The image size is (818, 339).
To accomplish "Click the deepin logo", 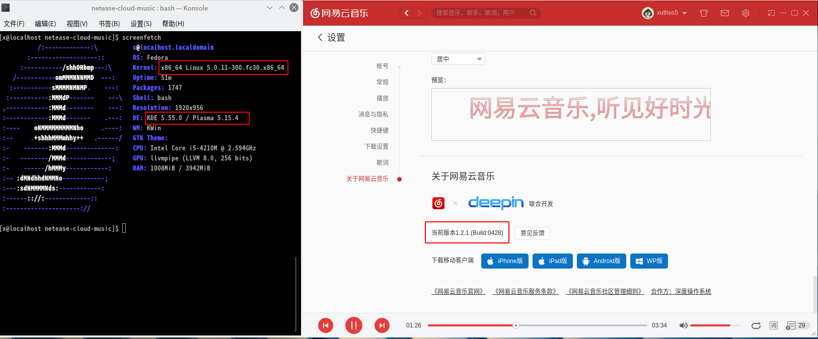I will point(496,203).
